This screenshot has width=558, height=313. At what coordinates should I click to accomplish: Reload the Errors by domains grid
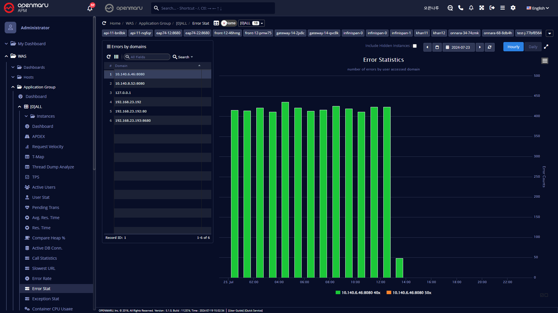[x=109, y=57]
